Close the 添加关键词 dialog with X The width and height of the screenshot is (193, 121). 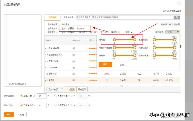[179, 3]
